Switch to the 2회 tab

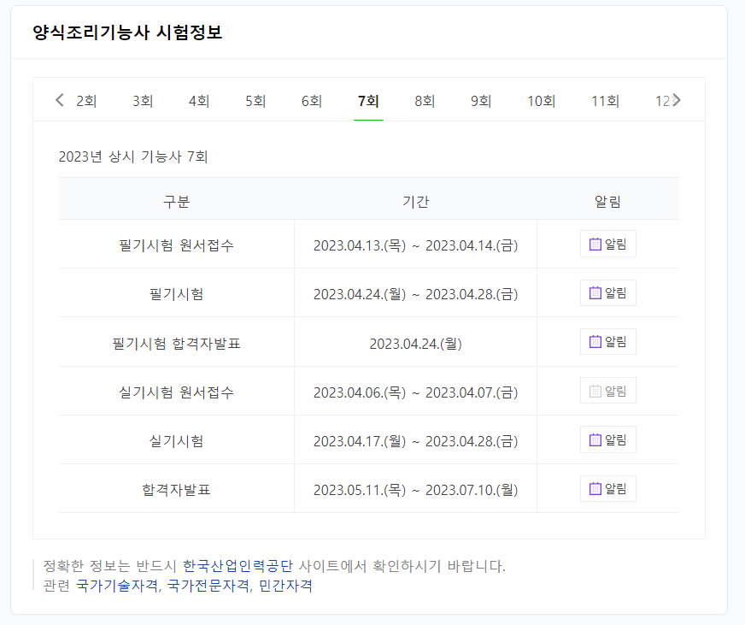[x=86, y=101]
